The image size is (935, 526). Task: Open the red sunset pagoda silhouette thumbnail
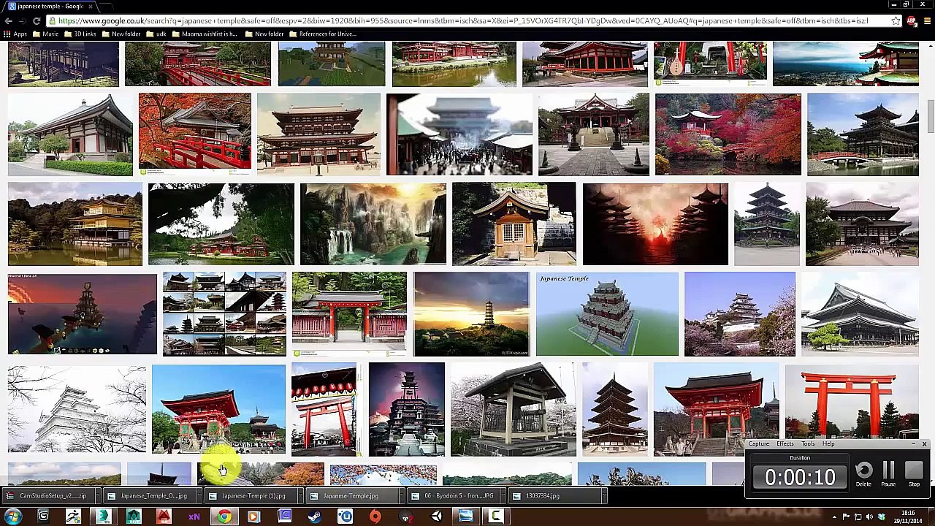point(655,224)
